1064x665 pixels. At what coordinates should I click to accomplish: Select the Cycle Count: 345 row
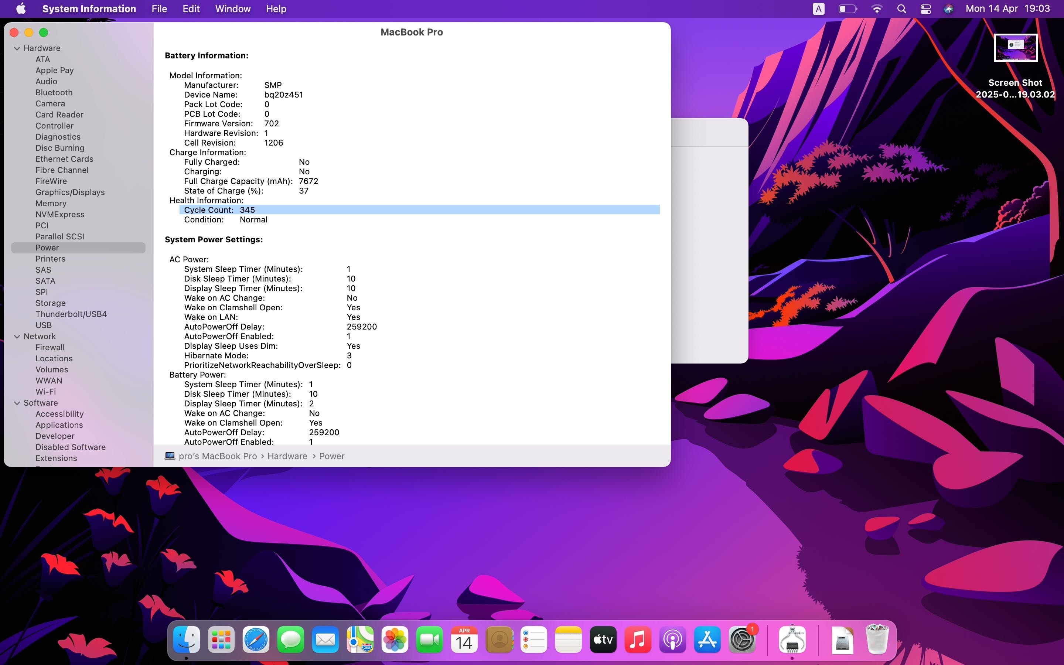(419, 210)
